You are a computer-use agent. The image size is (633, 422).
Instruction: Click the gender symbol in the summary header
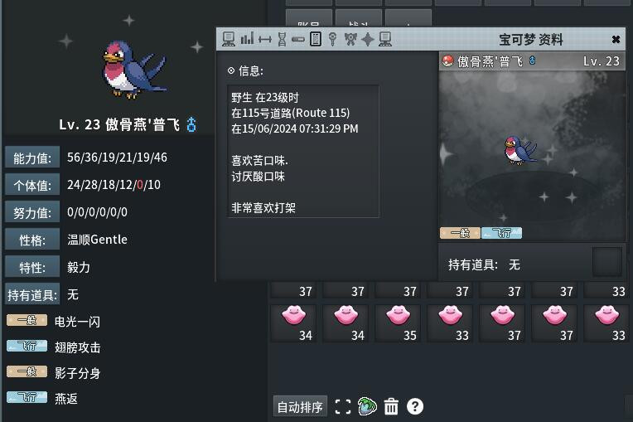coord(533,61)
